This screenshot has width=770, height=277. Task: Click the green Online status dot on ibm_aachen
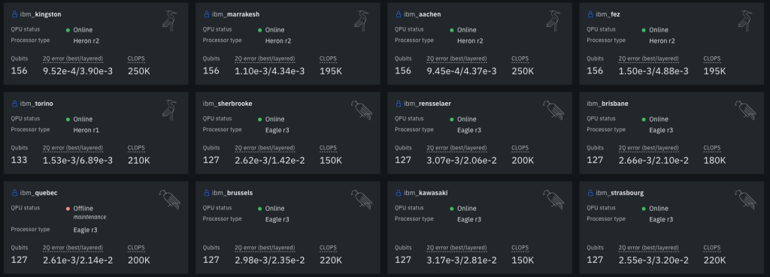pyautogui.click(x=452, y=30)
